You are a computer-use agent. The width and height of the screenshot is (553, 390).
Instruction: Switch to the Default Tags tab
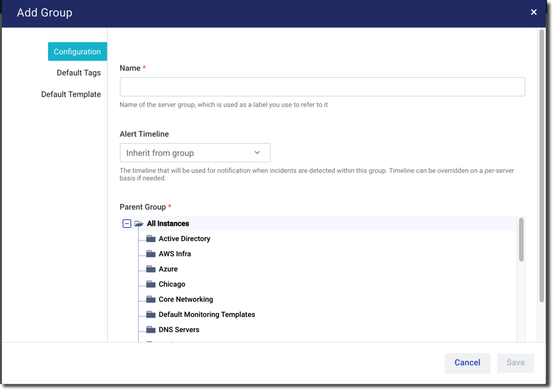(x=78, y=73)
